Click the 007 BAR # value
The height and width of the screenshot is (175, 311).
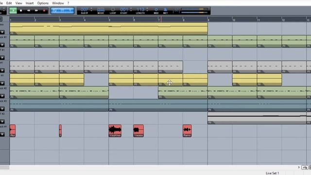pos(84,10)
